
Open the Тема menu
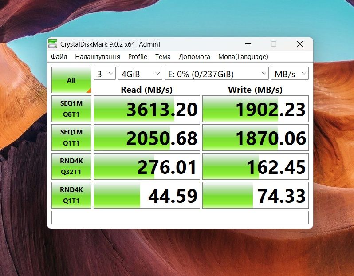163,57
